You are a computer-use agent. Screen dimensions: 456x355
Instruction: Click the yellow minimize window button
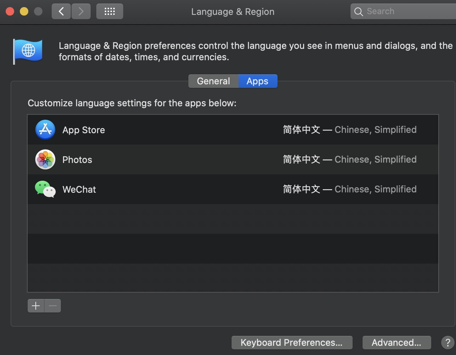coord(24,11)
